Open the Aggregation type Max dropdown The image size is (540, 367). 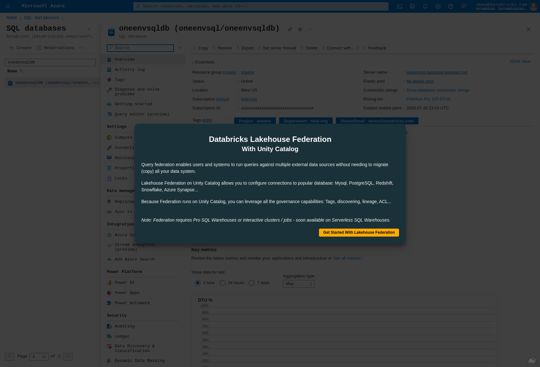click(x=298, y=284)
